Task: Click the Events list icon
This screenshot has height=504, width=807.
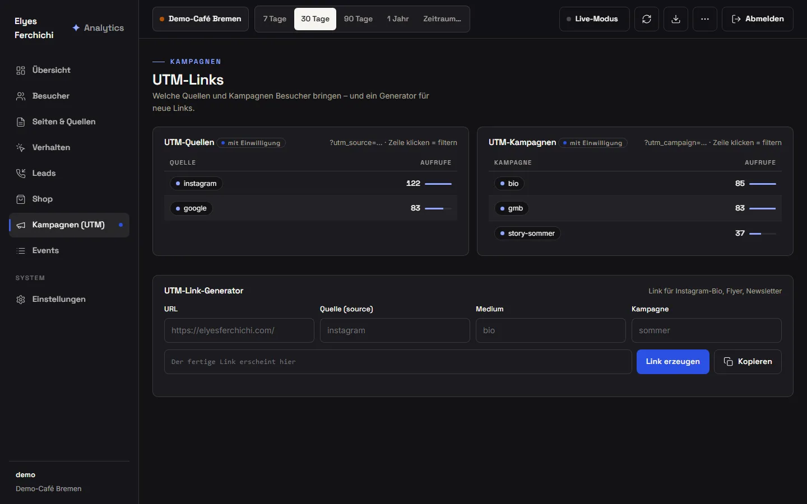Action: point(21,251)
